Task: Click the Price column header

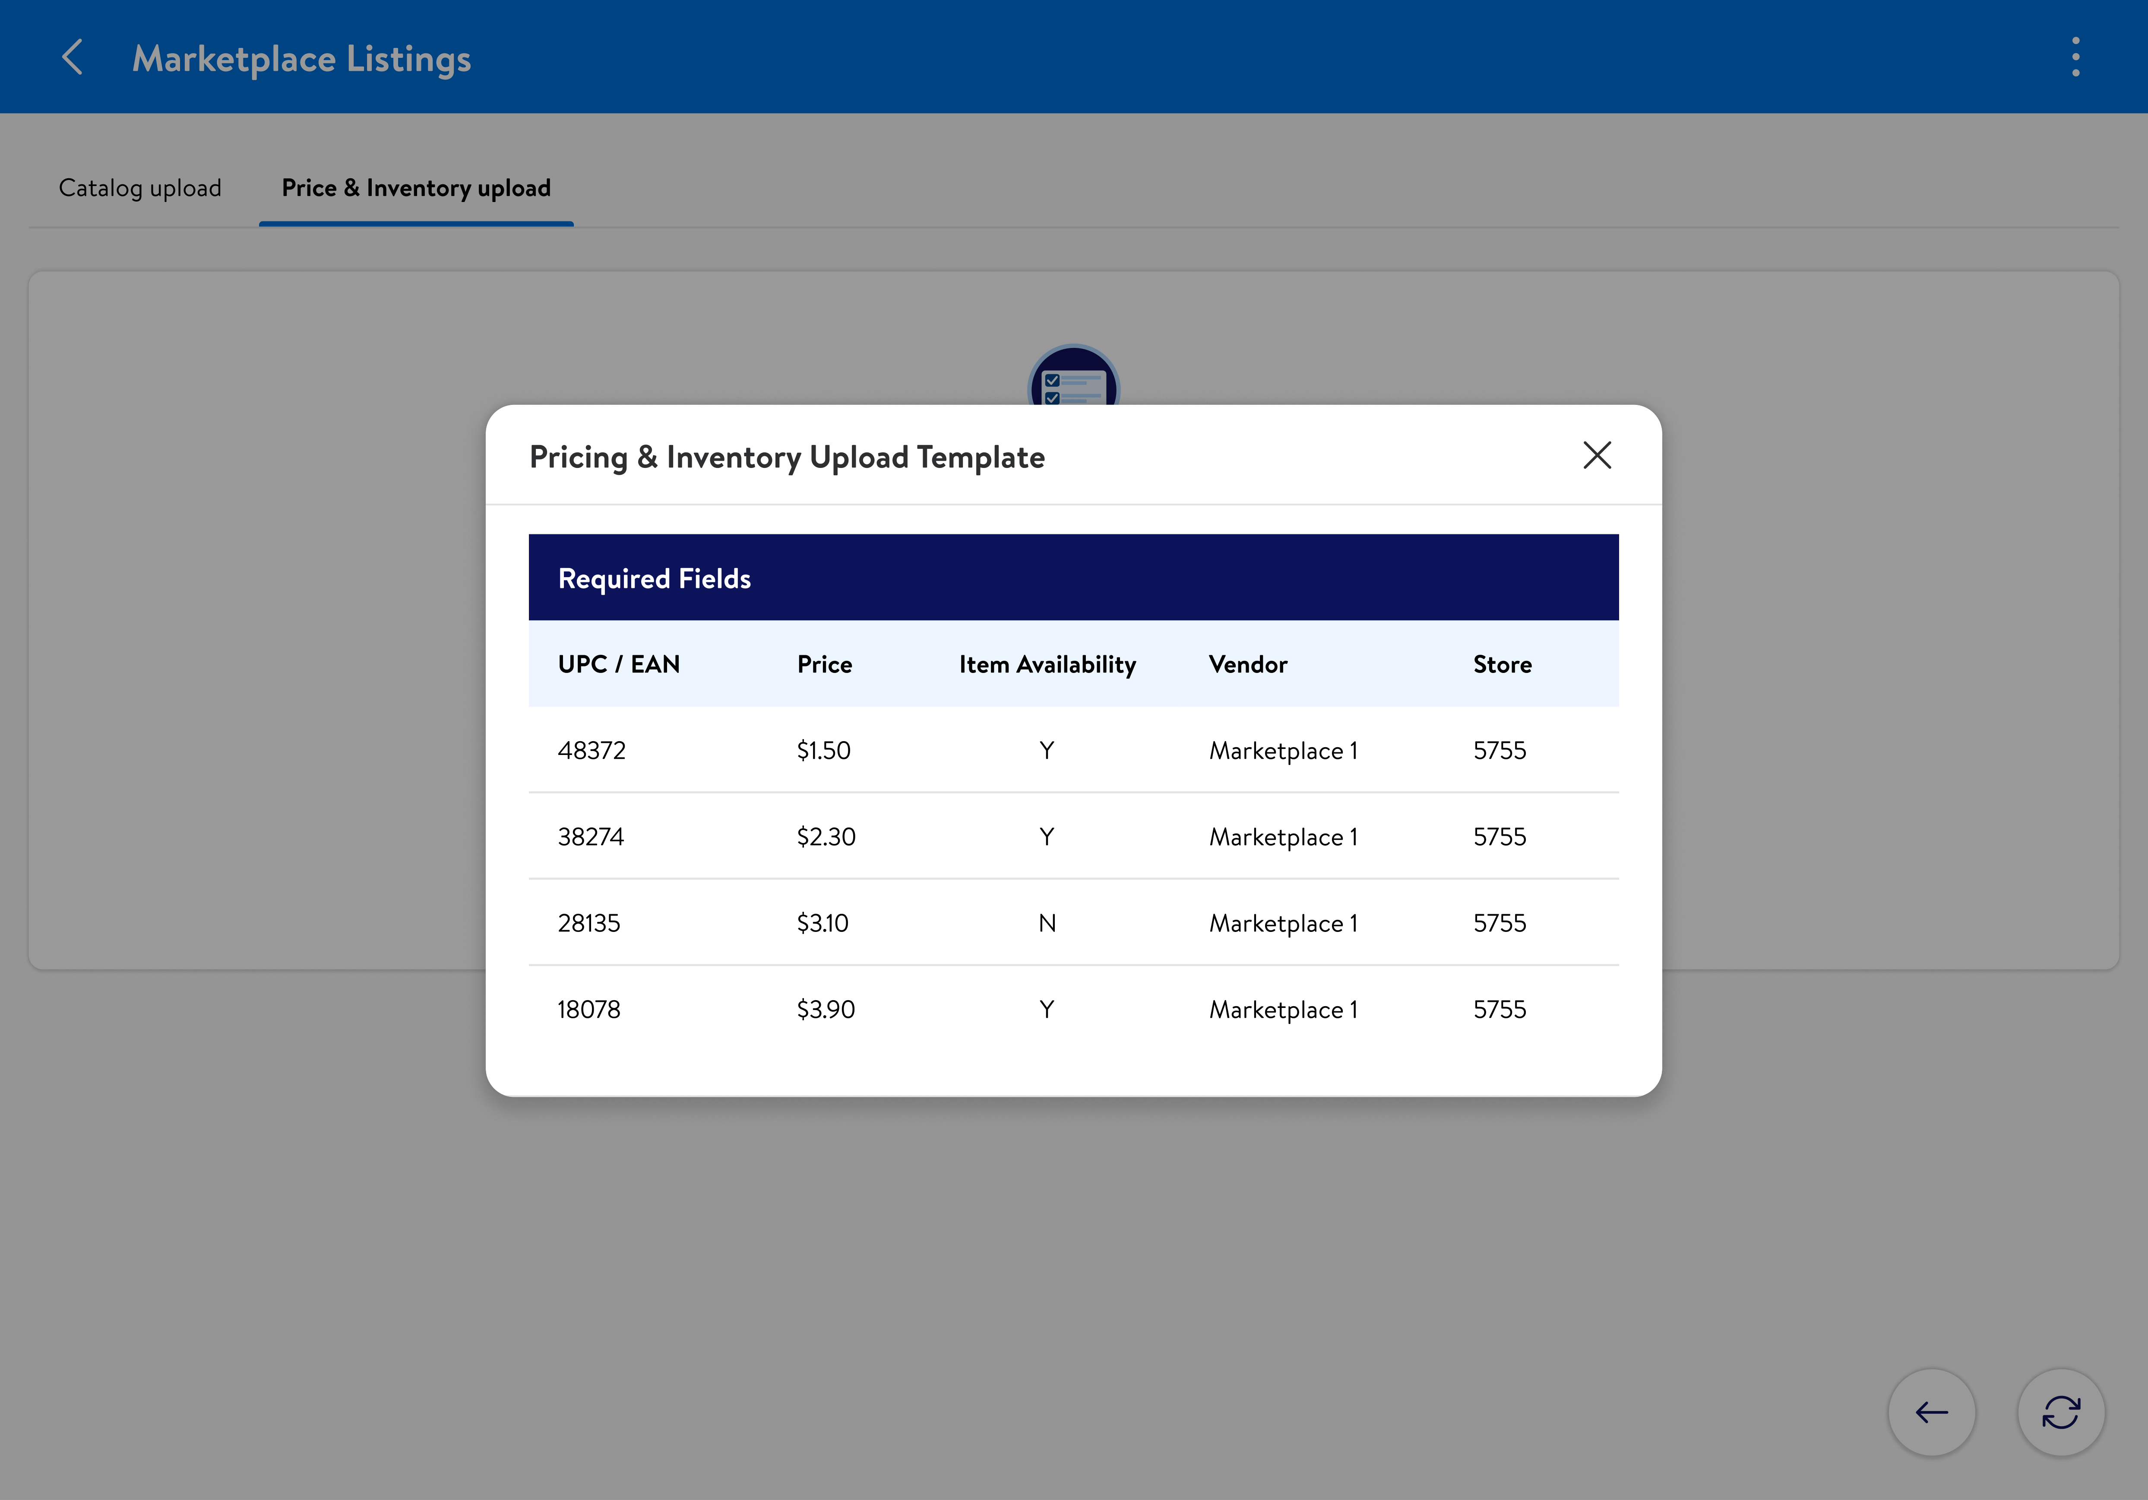Action: (x=823, y=664)
